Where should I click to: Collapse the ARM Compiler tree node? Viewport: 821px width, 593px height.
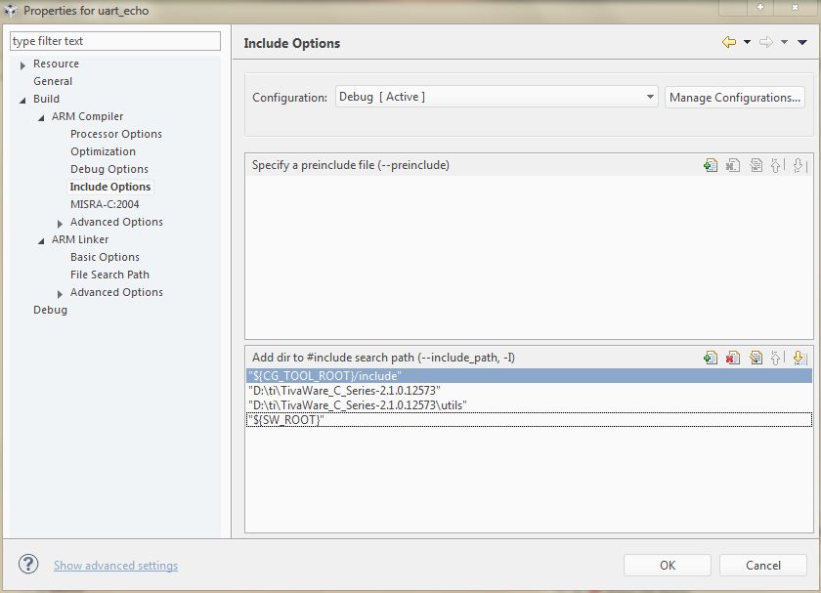(41, 117)
